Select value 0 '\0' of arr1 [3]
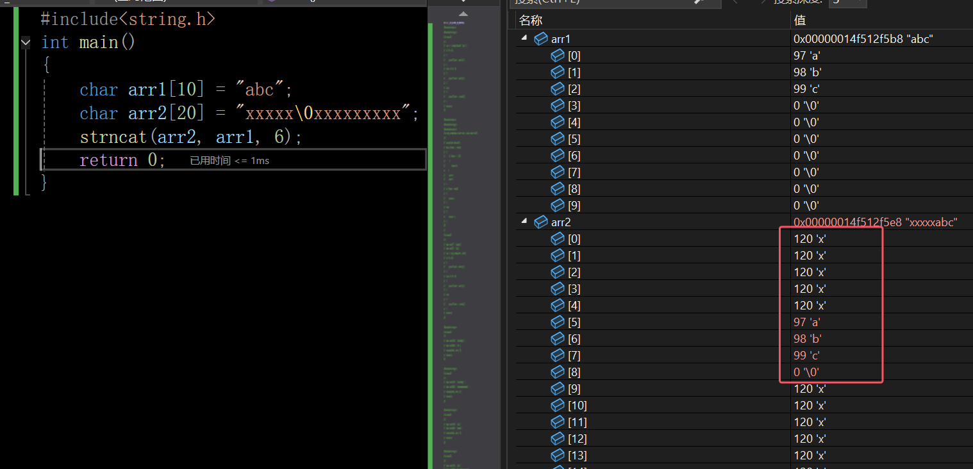 (x=806, y=106)
